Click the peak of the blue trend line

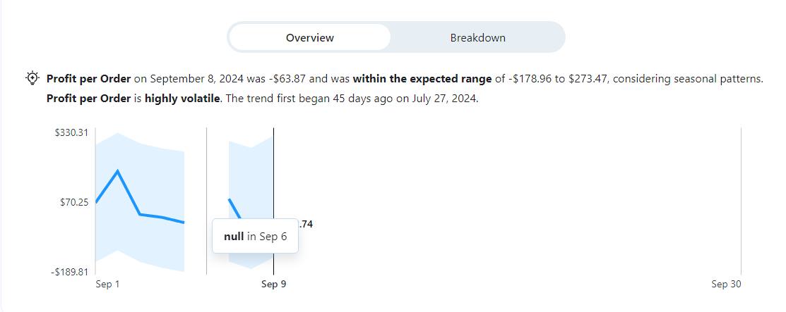[117, 171]
